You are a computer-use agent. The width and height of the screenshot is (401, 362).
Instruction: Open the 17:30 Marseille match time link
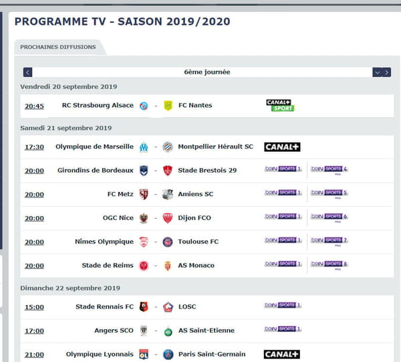click(34, 147)
